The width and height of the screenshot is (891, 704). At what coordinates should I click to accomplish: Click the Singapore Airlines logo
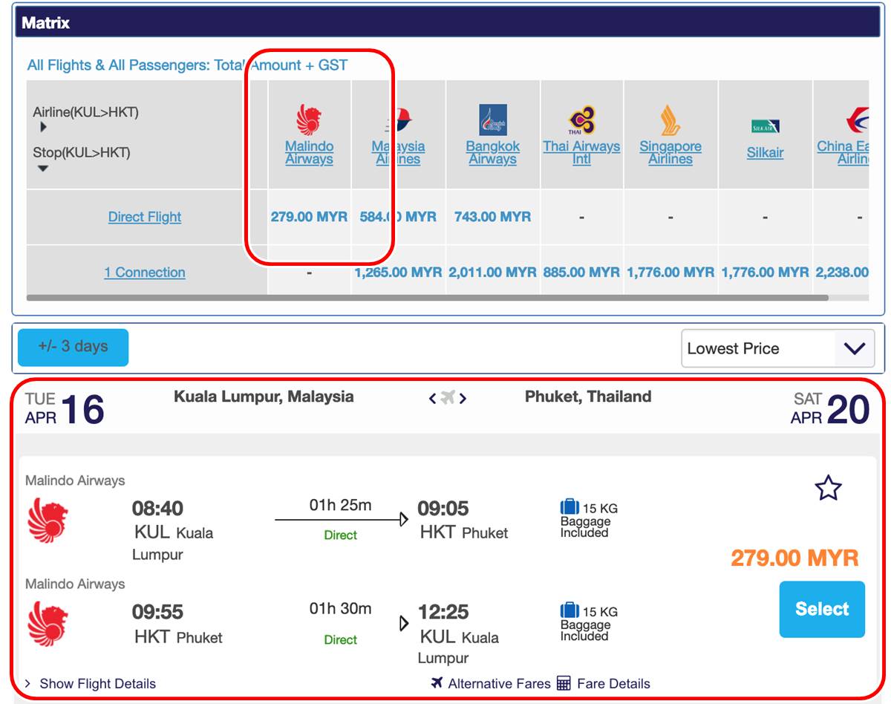670,120
